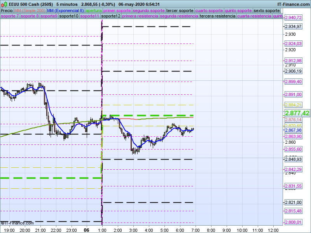The height and width of the screenshot is (233, 311).
Task: Select the 2.848,93 price axis label
Action: 293,159
